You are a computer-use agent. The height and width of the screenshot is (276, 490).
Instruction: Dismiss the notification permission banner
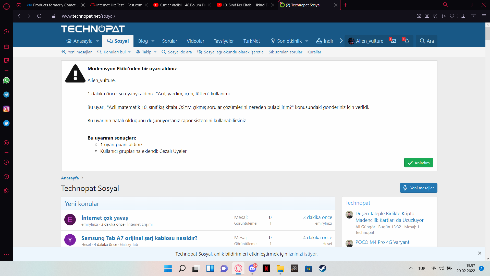[480, 253]
